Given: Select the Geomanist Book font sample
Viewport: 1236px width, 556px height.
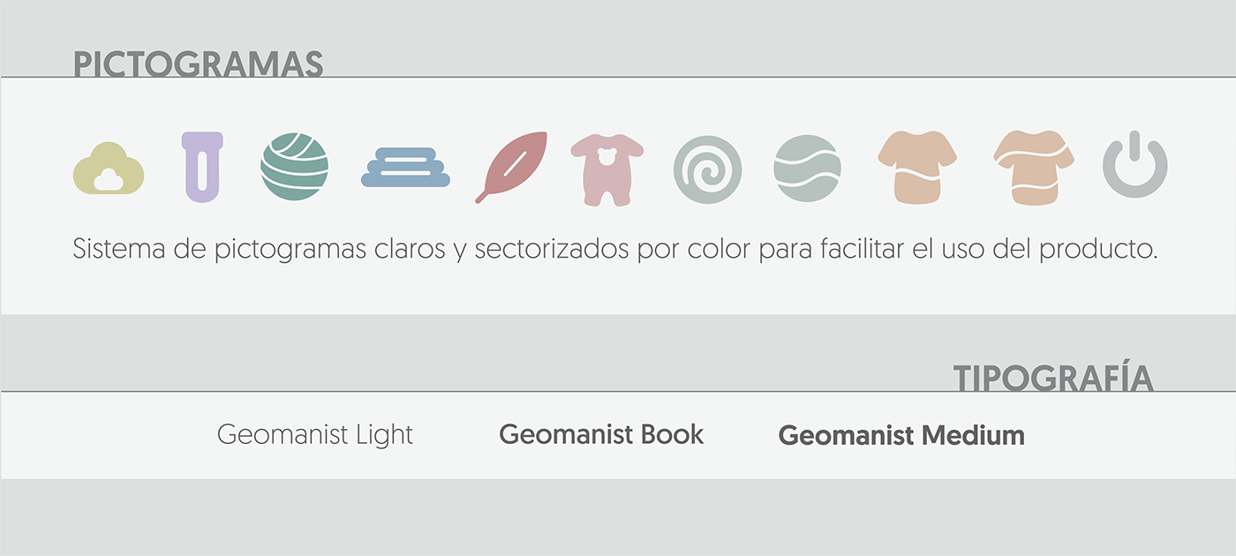Looking at the screenshot, I should click(x=601, y=434).
